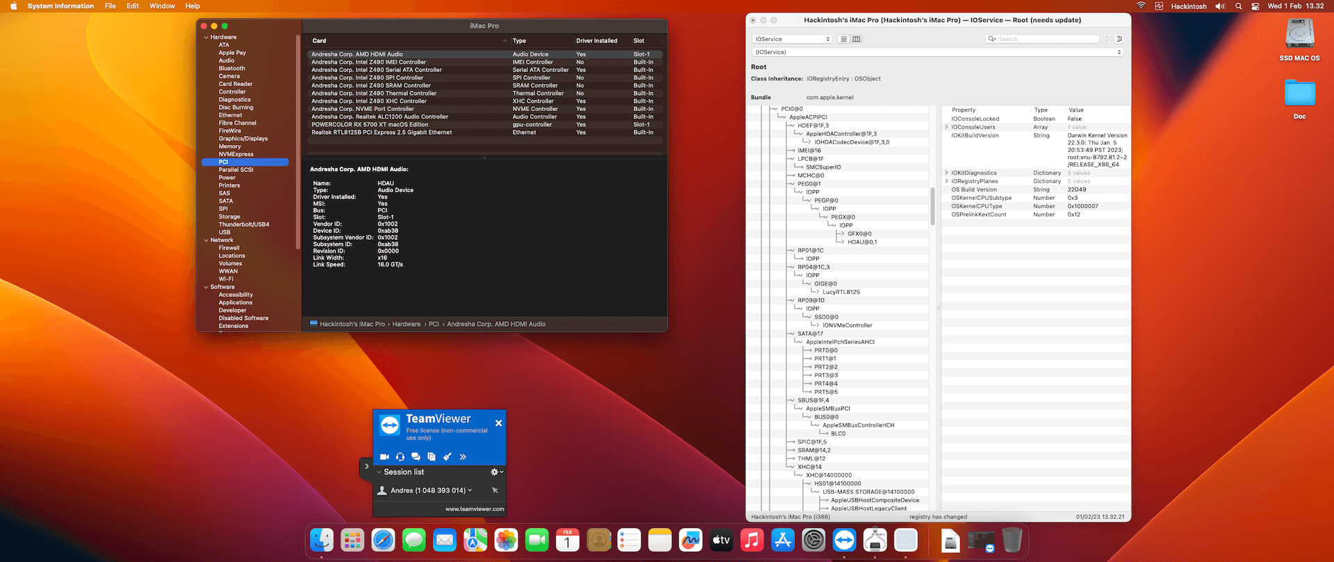The width and height of the screenshot is (1334, 562).
Task: Open the IOService plane dropdown
Action: 792,39
